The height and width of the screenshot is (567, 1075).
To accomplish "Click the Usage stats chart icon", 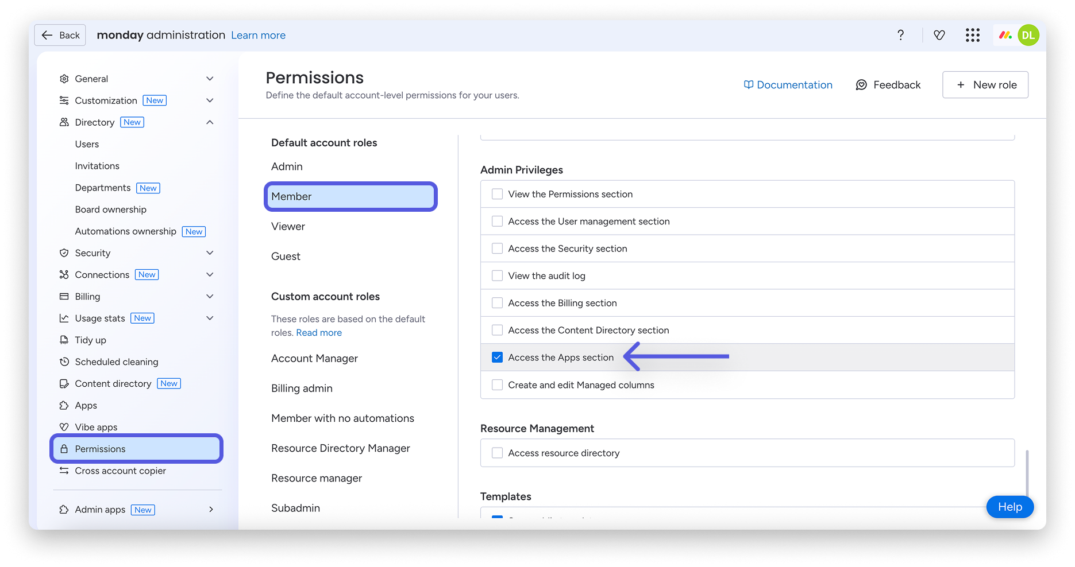I will pyautogui.click(x=64, y=319).
